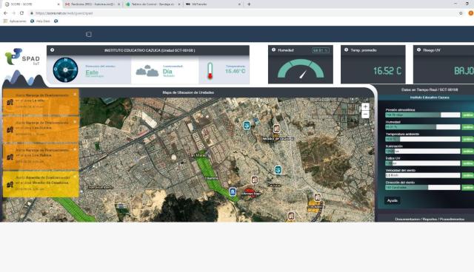This screenshot has width=474, height=272.
Task: Click green button beside Presión atmosférica
Action: point(467,115)
